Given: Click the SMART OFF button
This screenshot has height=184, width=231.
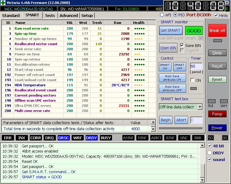Looking at the screenshot, I should pos(179,67).
